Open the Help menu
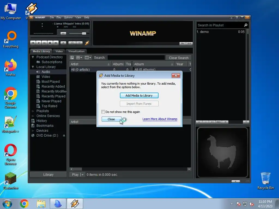279x209 pixels. click(87, 17)
